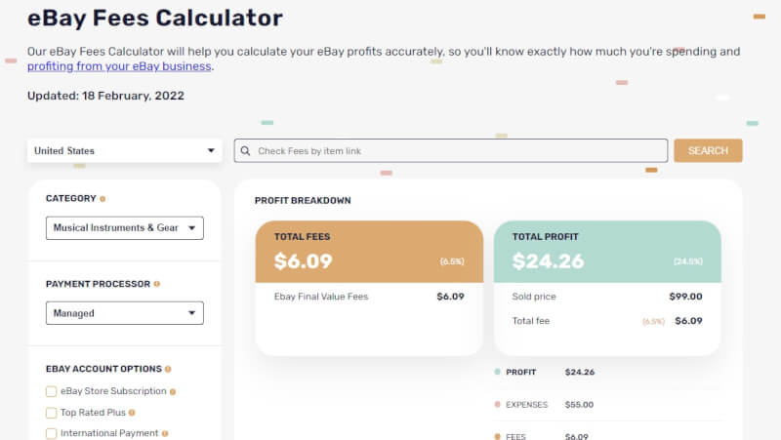Click the info icon beside Payment Processor
Image resolution: width=781 pixels, height=440 pixels.
tap(157, 284)
